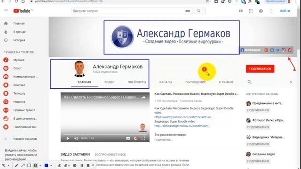Click the channel search magnifier icon
Screen dimensions: 301x169
click(249, 82)
